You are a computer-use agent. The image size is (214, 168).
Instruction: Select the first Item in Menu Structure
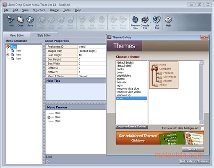click(18, 51)
